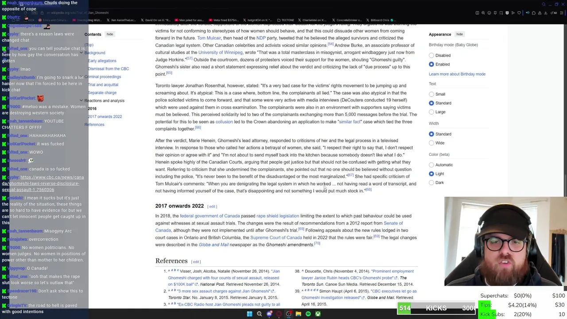
Task: Select Enabled for Birthday mode
Action: [431, 64]
